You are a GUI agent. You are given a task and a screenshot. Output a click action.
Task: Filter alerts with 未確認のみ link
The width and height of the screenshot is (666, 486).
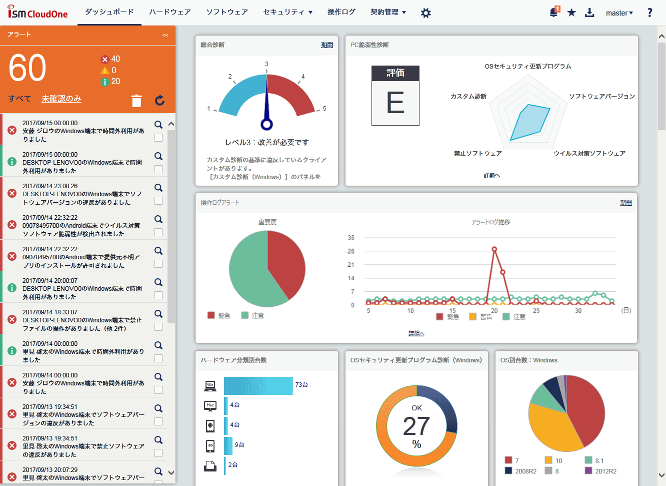(x=61, y=99)
